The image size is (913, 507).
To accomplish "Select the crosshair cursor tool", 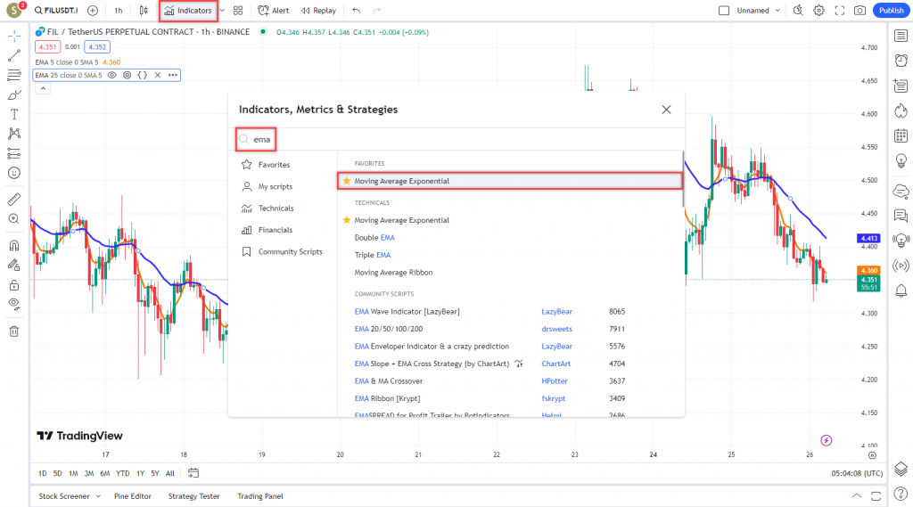I will (14, 36).
